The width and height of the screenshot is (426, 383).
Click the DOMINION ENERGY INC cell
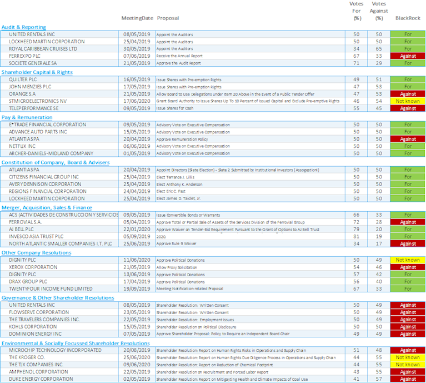[x=59, y=334]
